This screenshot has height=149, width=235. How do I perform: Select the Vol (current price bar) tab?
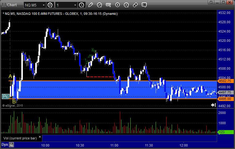point(19,138)
